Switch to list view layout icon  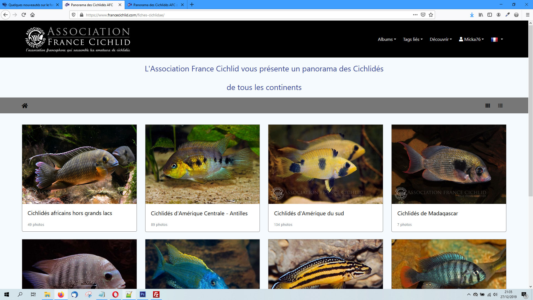click(501, 106)
